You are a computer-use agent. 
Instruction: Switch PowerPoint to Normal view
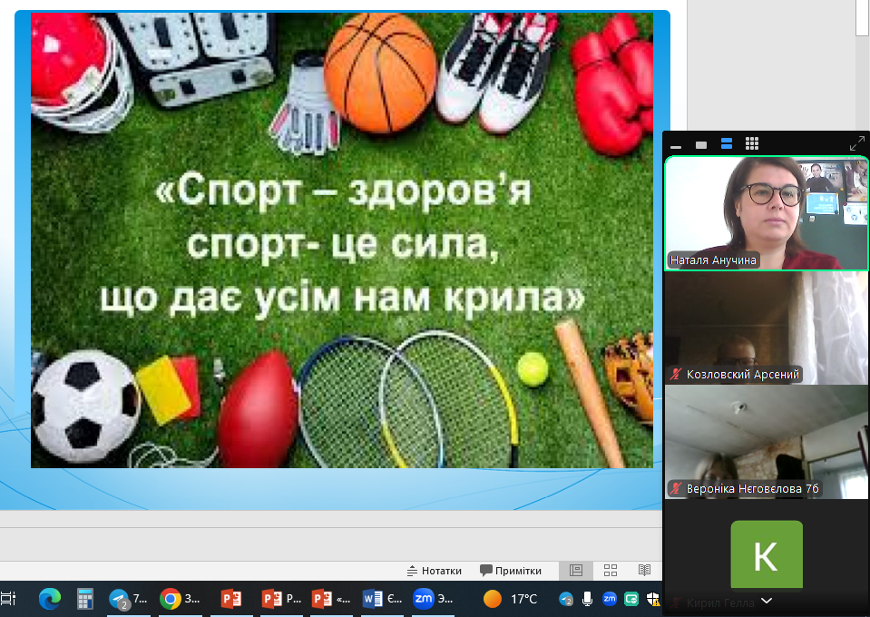pos(576,571)
